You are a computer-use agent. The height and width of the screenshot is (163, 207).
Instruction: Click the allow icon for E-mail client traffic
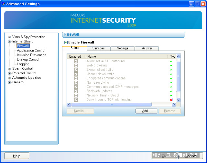pos(171,70)
